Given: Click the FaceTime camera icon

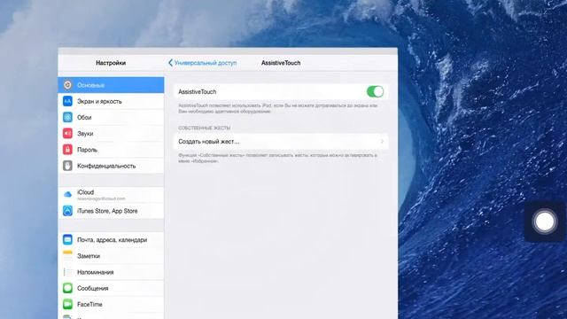Looking at the screenshot, I should point(67,304).
